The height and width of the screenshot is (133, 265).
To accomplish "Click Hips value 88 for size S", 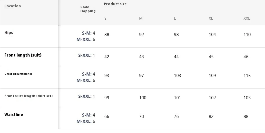I will (x=107, y=35).
